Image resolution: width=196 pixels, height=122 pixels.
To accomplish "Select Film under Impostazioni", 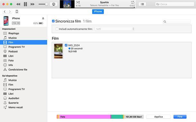I will pos(23,42).
